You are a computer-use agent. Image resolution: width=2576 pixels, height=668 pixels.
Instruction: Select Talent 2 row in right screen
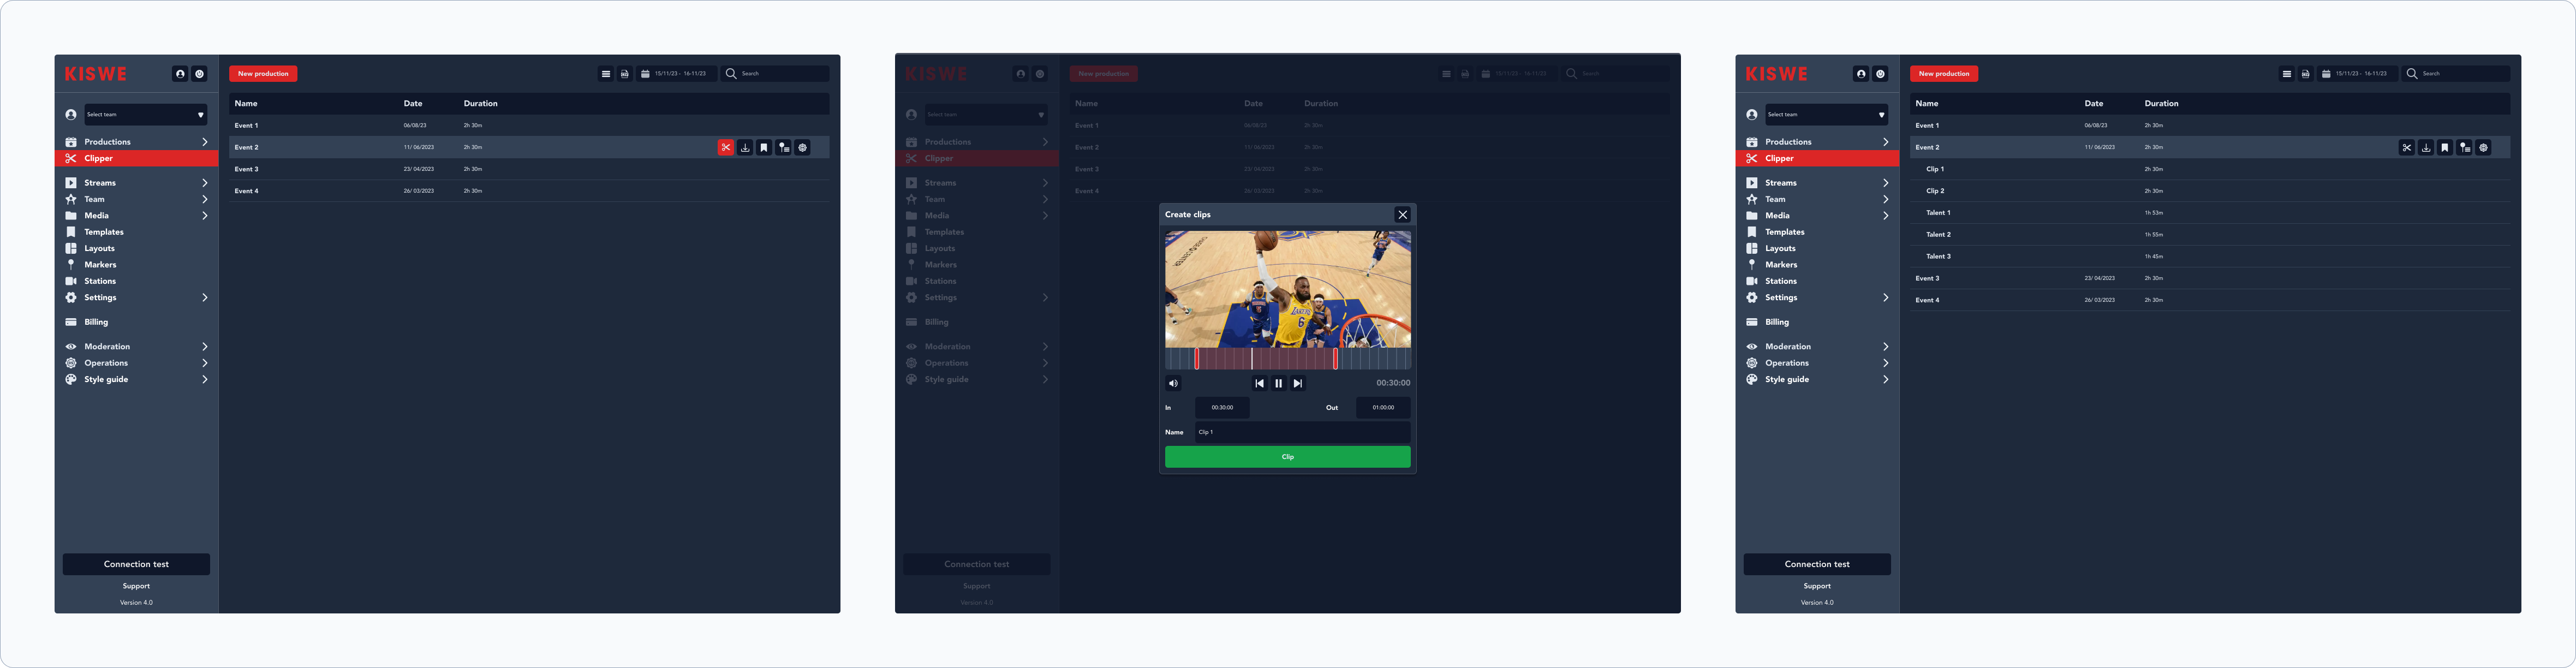coord(2210,235)
